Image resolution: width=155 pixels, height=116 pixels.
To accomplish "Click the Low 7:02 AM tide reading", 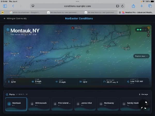I will [x=137, y=81].
